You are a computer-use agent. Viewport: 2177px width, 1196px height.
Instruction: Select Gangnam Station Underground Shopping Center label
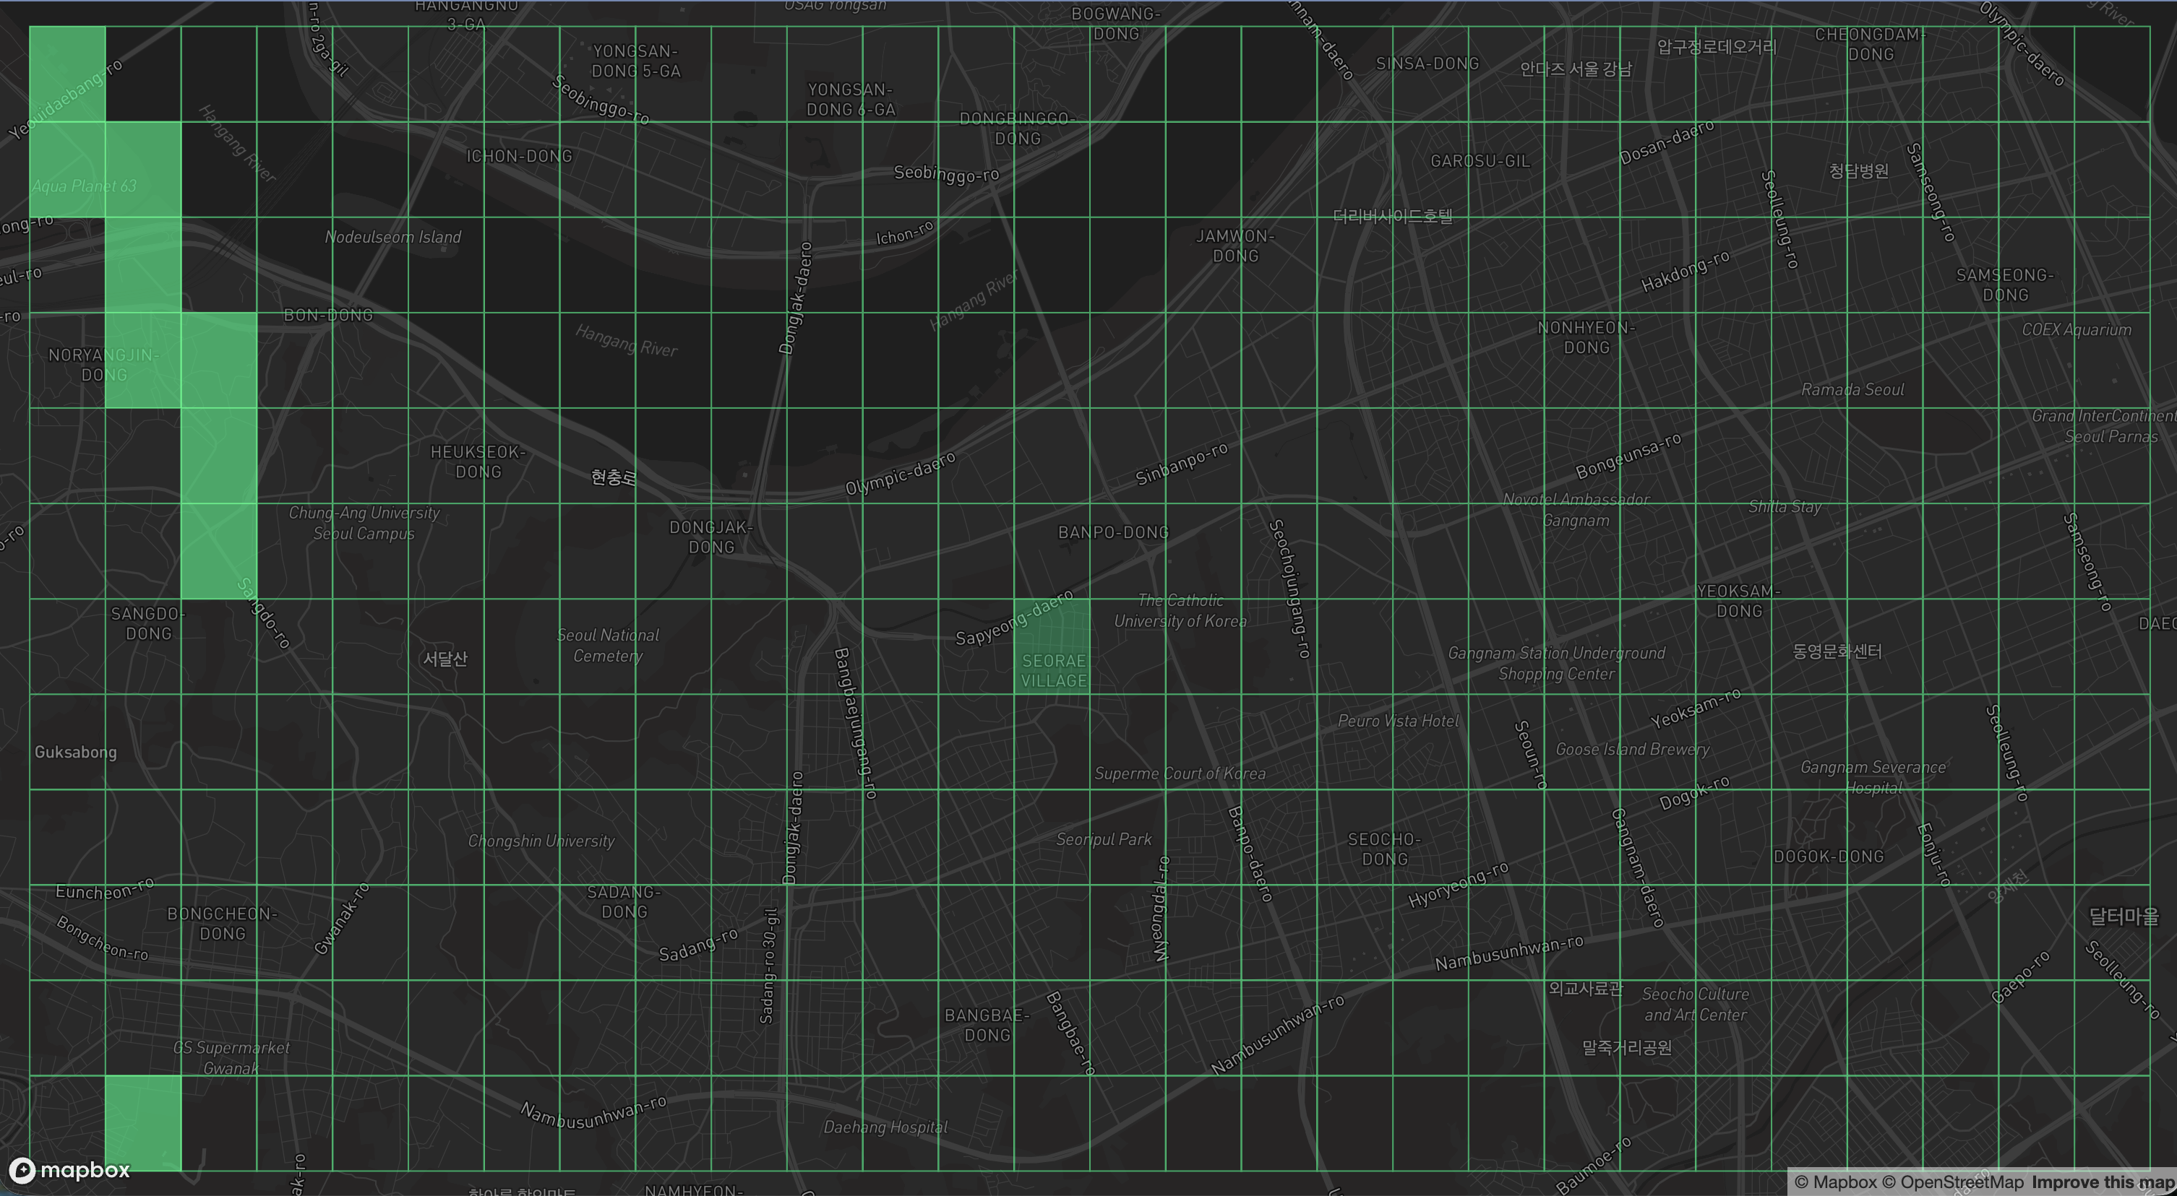(x=1556, y=663)
